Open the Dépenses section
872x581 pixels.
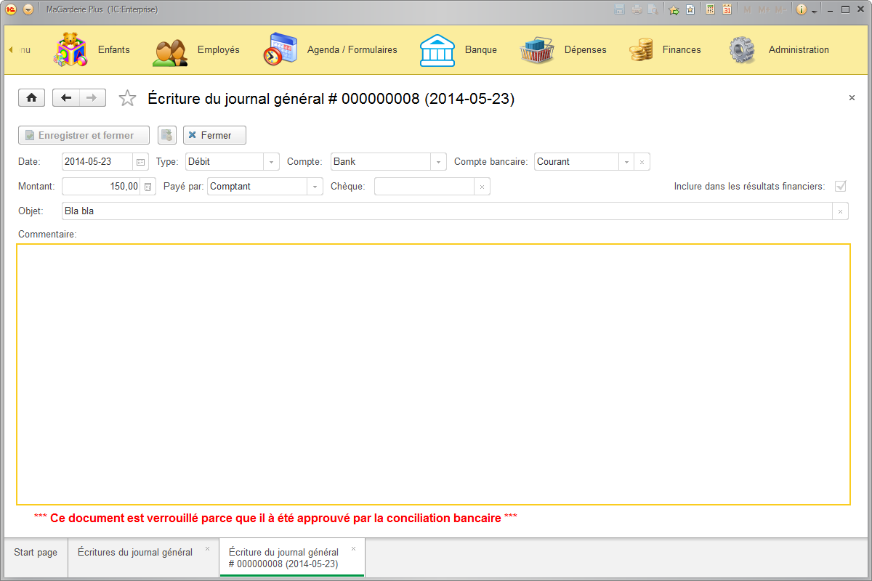pos(585,49)
